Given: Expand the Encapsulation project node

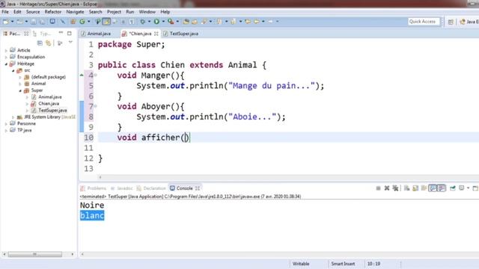Looking at the screenshot, I should coord(6,57).
